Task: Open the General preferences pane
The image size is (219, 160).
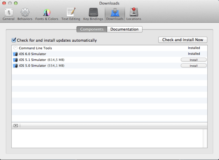Action: (8, 14)
